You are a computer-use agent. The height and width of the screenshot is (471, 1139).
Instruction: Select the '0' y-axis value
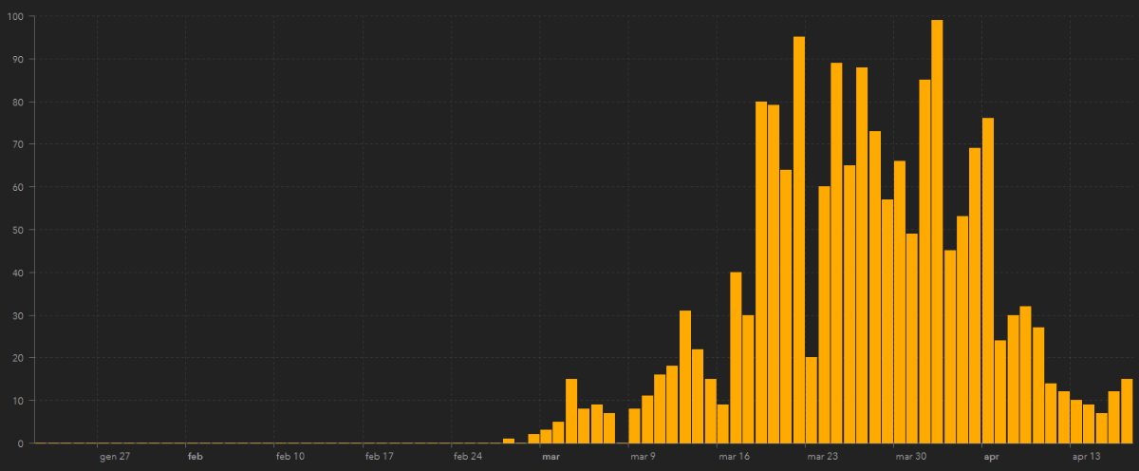coord(23,443)
